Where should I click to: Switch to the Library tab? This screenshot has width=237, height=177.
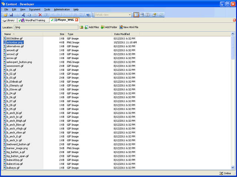9,20
